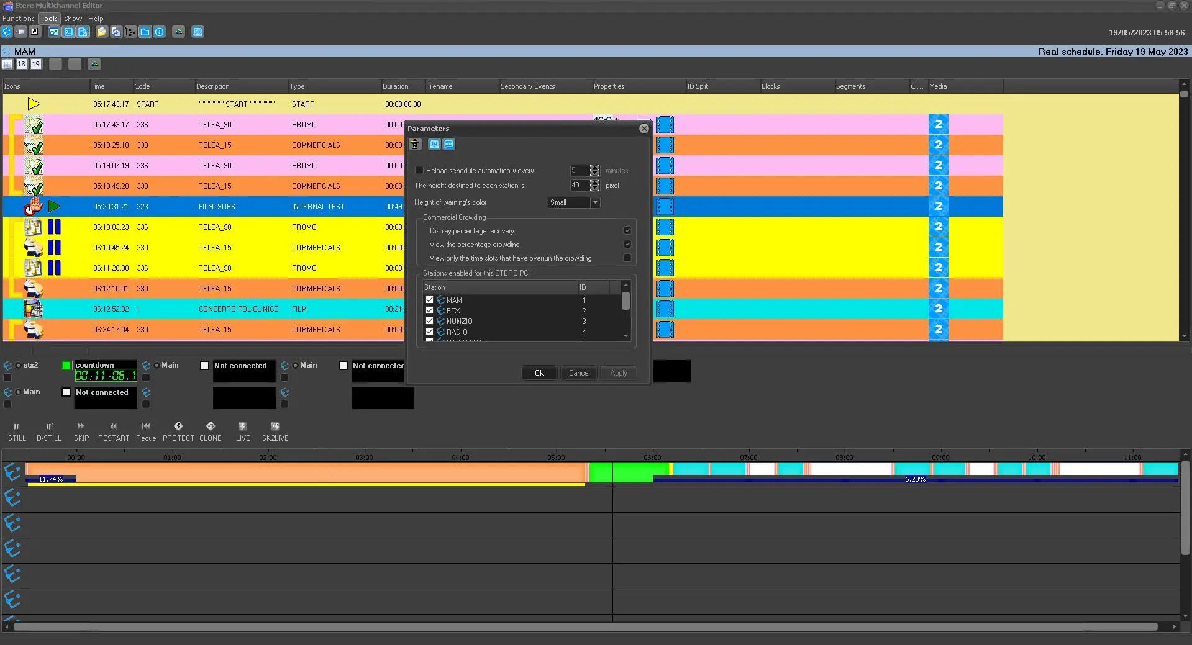Enable Reload schedule automatically checkbox
The height and width of the screenshot is (645, 1192).
[419, 171]
